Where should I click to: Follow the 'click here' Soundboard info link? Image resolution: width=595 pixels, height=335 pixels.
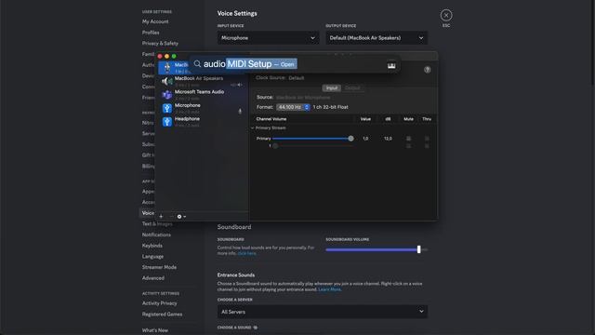pyautogui.click(x=246, y=253)
